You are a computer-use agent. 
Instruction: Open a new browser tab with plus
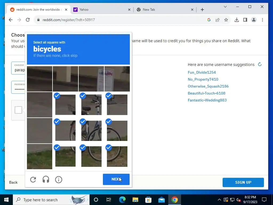click(202, 10)
